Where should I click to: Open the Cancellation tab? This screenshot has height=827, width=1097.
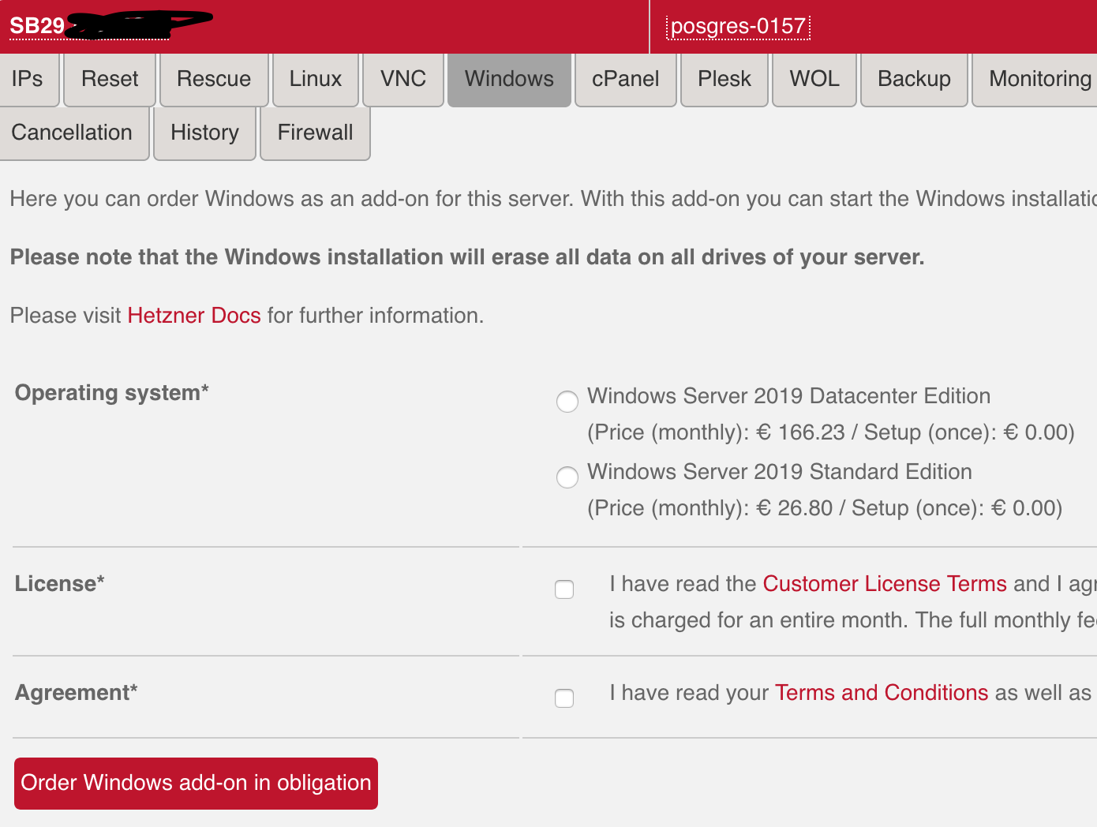72,133
